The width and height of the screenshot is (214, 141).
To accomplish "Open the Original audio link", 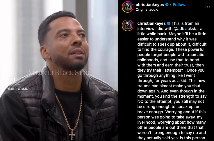I will [x=147, y=10].
